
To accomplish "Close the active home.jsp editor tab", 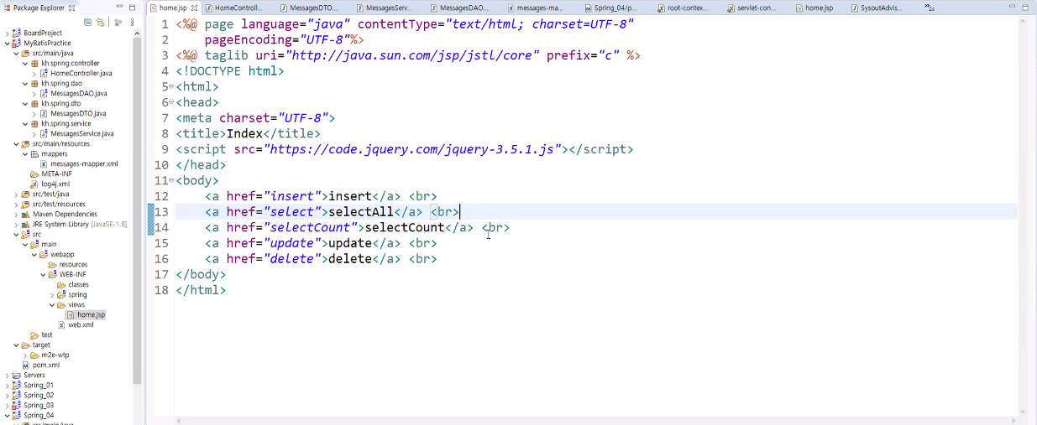I will [194, 8].
